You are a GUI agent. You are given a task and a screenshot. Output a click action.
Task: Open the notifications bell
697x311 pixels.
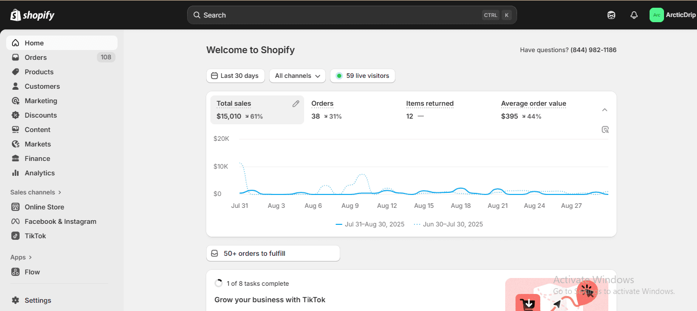pyautogui.click(x=634, y=15)
